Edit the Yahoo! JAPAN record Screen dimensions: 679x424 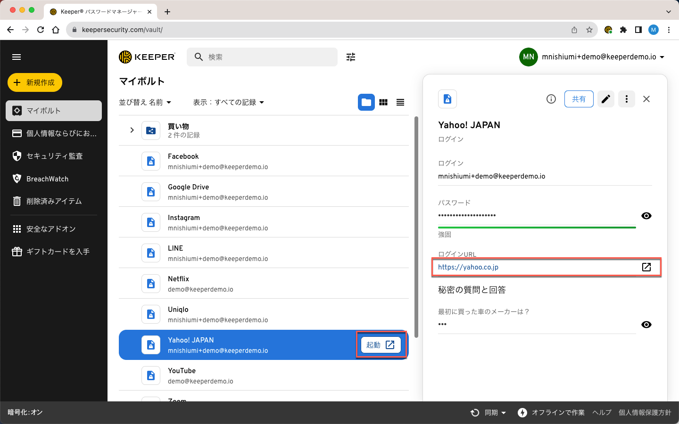(606, 99)
